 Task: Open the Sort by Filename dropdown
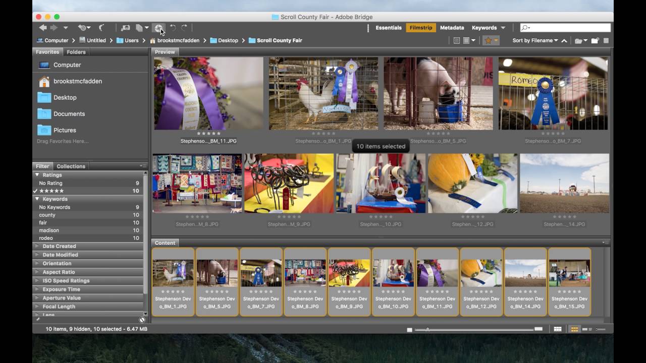(x=535, y=40)
